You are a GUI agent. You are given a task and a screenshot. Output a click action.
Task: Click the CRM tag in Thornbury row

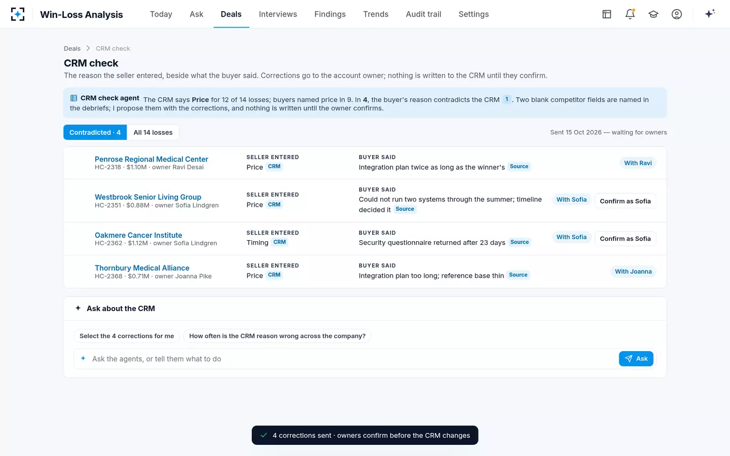coord(274,275)
